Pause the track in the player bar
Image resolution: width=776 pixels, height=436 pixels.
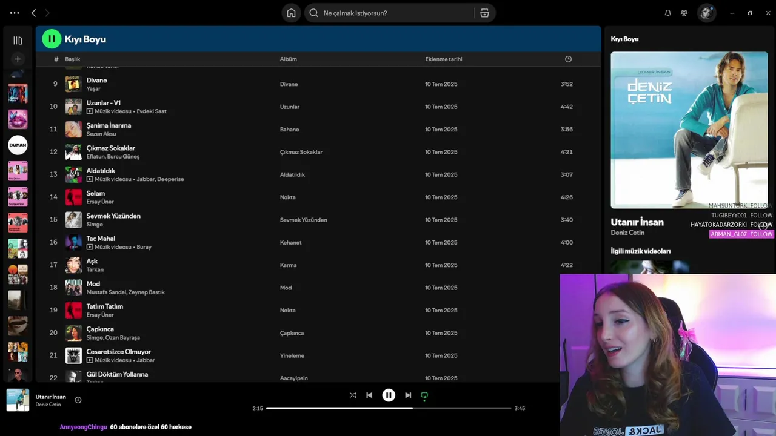click(x=389, y=395)
